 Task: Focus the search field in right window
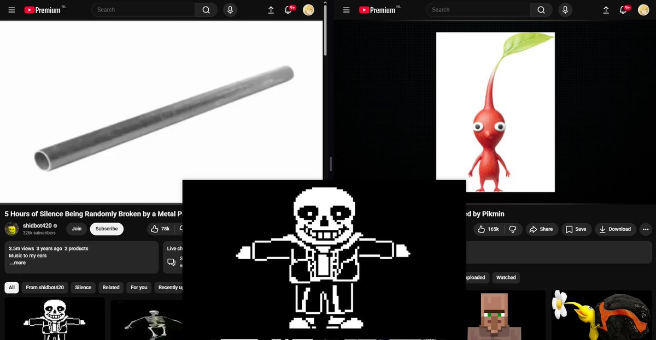point(478,10)
